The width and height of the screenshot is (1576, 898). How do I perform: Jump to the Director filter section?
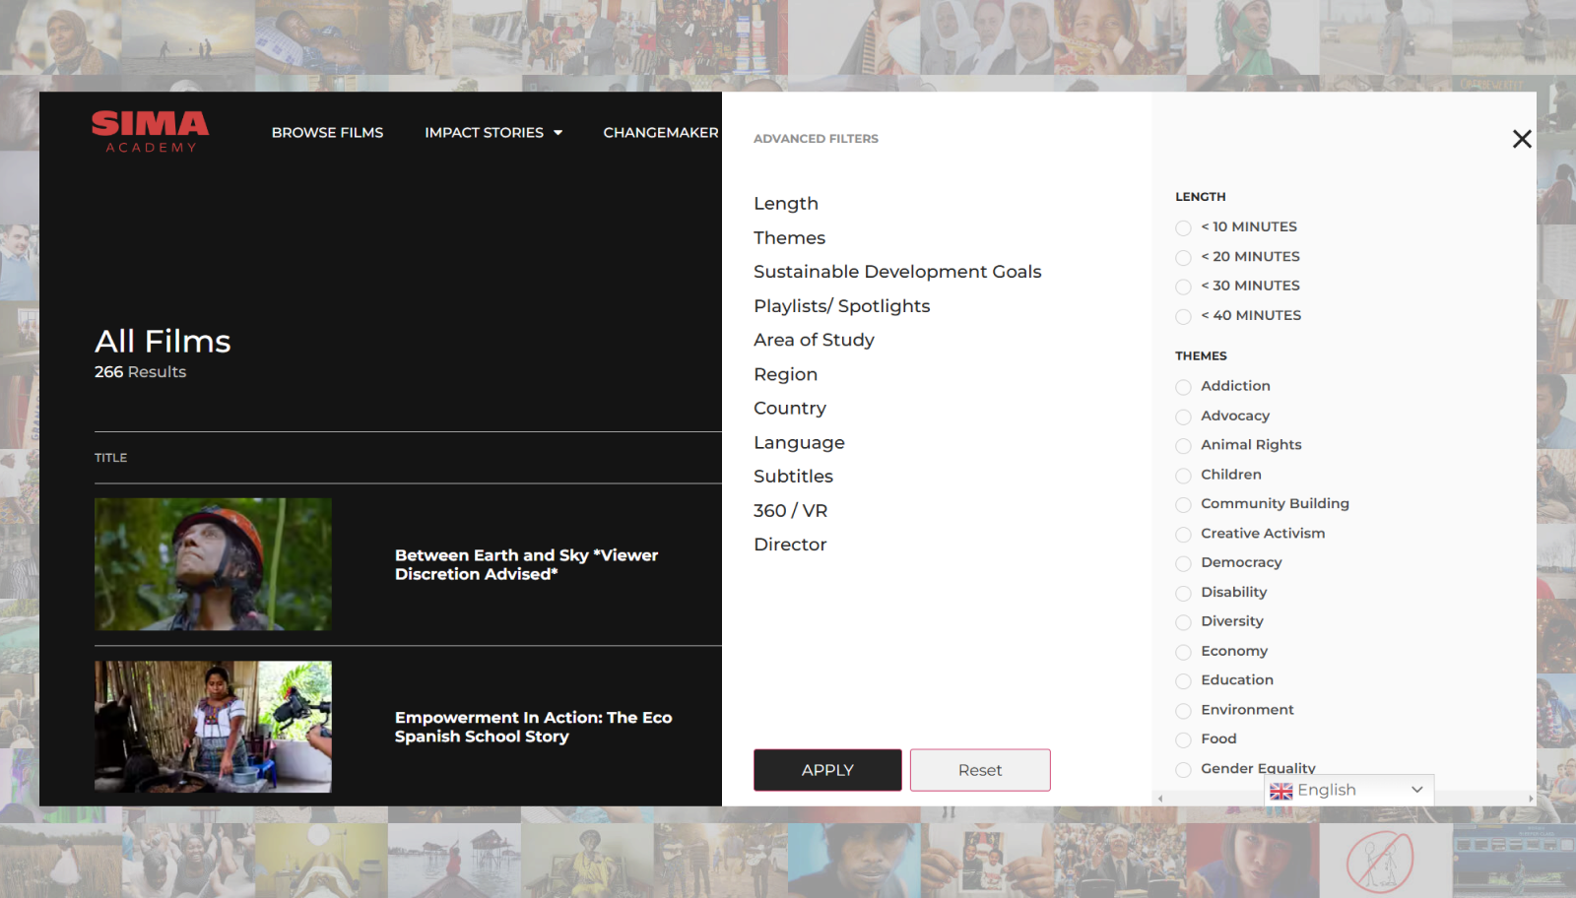coord(790,545)
